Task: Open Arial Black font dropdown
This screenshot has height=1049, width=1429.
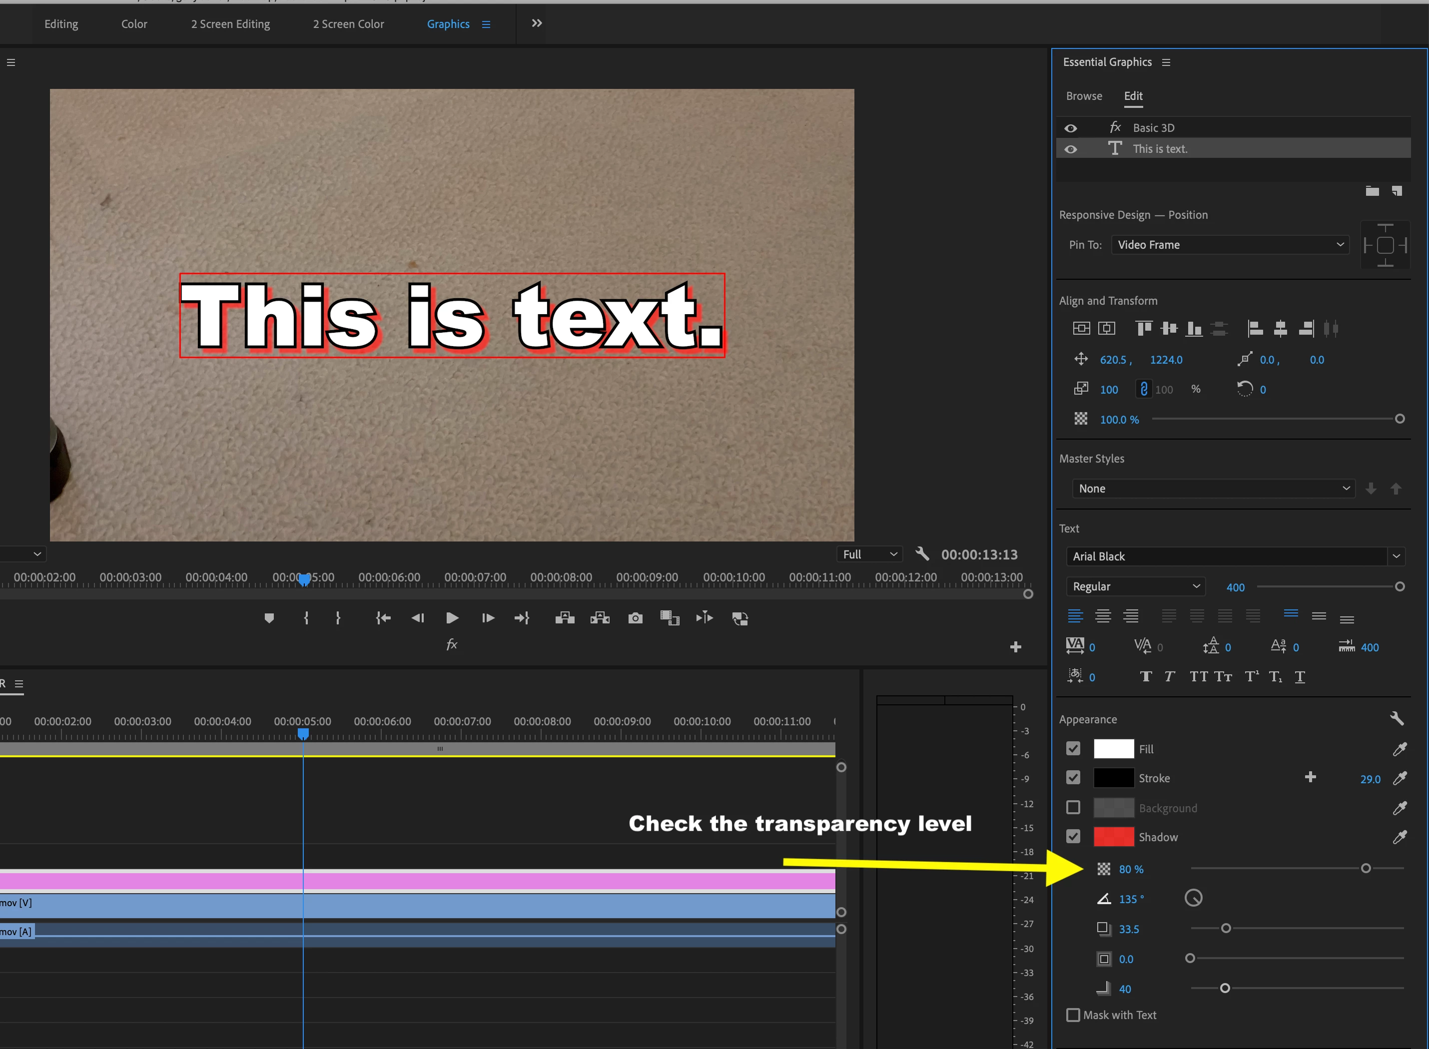Action: pos(1235,556)
